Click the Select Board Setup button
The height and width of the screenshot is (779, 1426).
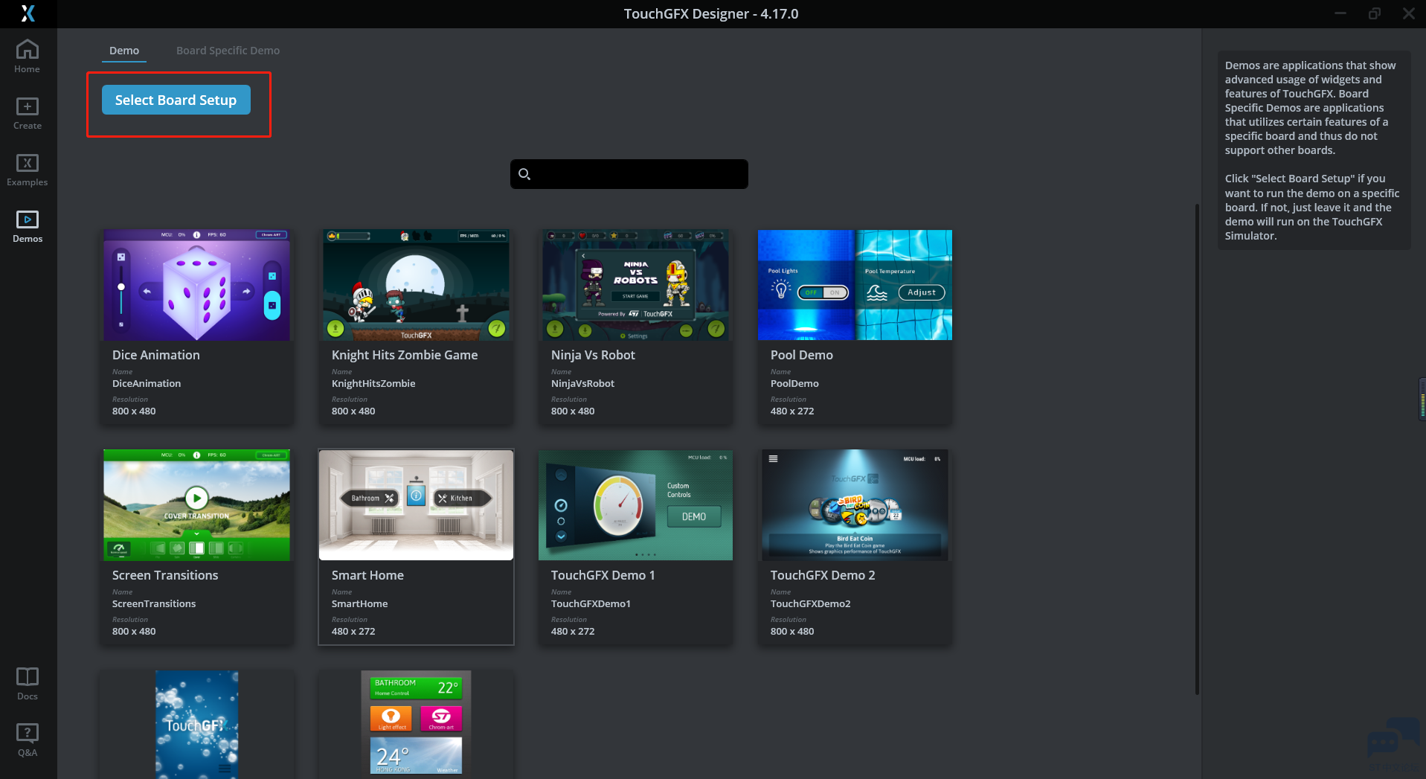(x=176, y=100)
